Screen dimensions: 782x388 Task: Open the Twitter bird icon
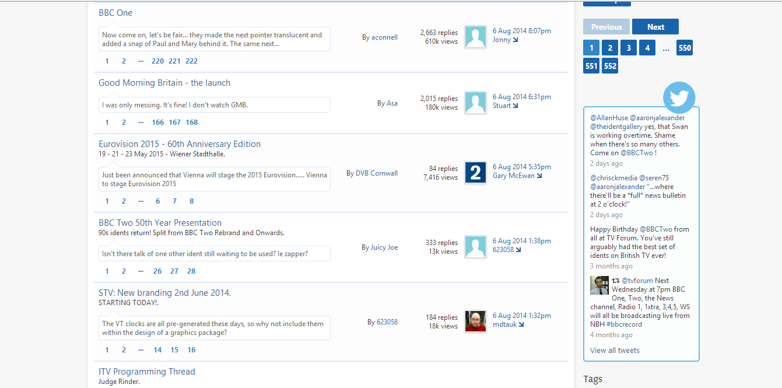[679, 97]
